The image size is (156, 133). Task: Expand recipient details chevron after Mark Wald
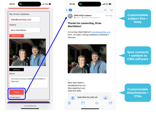point(100,18)
